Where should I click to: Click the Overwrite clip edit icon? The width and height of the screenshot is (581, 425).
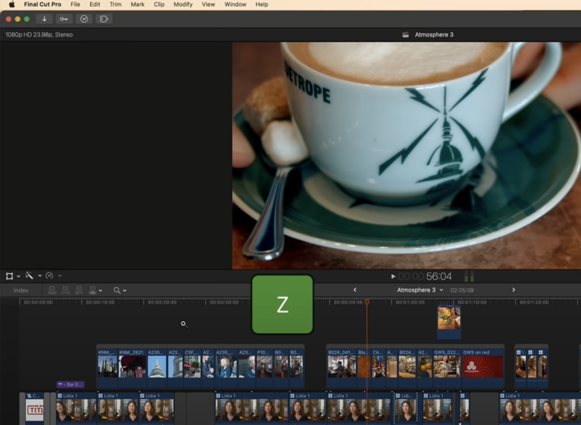tap(93, 290)
